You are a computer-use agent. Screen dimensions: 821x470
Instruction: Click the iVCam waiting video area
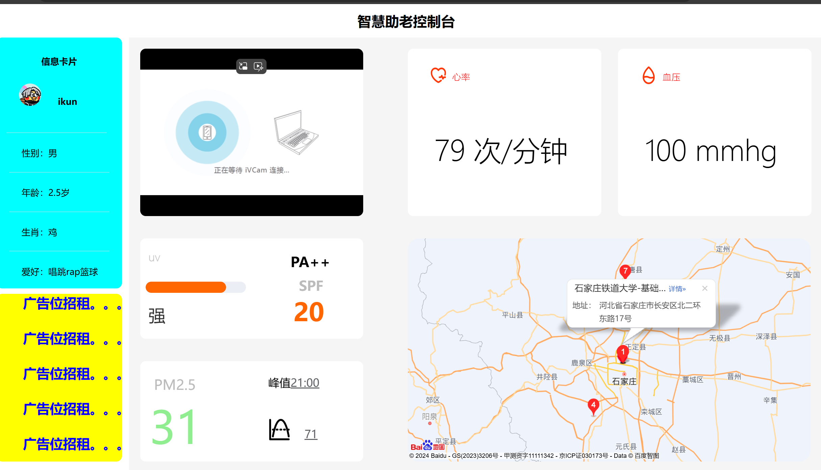click(x=251, y=132)
